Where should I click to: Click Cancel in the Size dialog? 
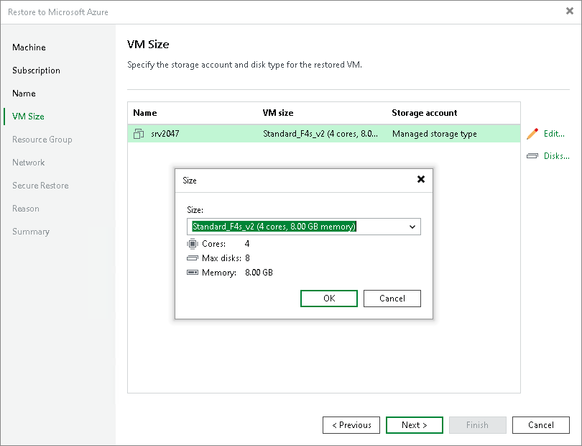click(392, 299)
